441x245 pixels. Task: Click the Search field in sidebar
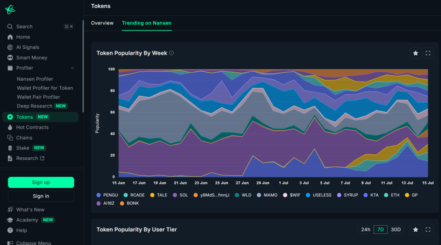click(x=40, y=26)
